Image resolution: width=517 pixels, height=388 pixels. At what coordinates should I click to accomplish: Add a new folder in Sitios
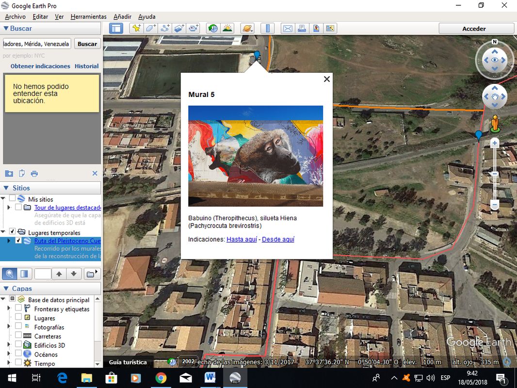[92, 274]
